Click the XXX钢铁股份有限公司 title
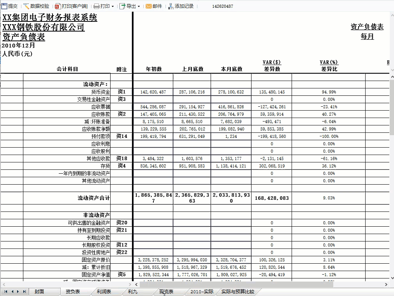This screenshot has height=296, width=394. pyautogui.click(x=44, y=27)
